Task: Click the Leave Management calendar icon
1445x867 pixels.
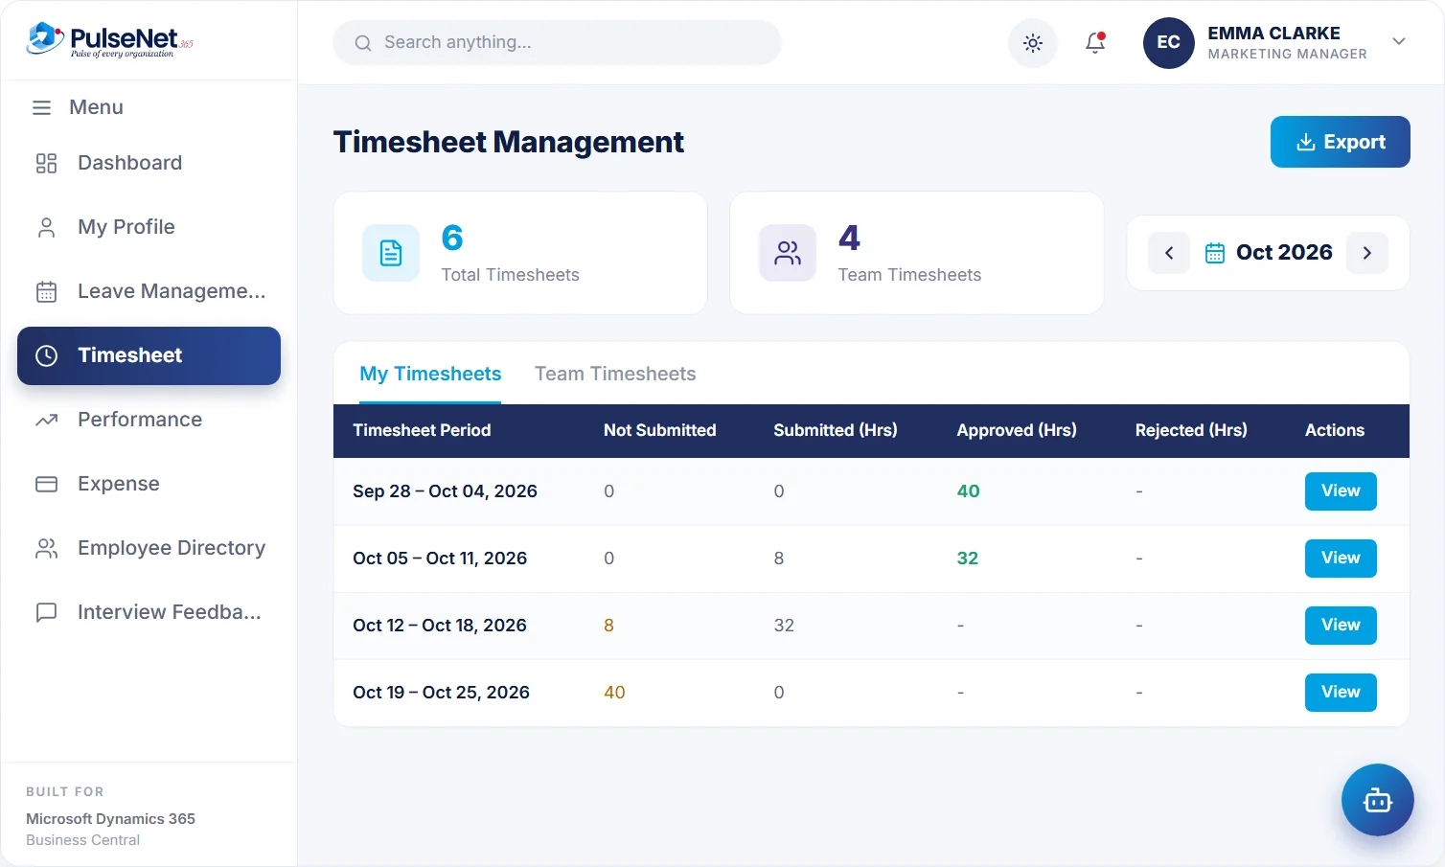Action: pyautogui.click(x=46, y=291)
